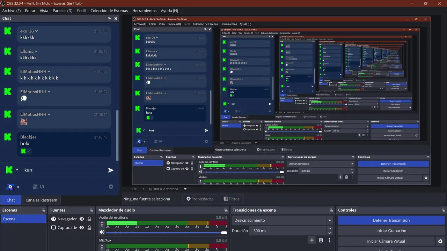Open transition options three-dot menu
This screenshot has width=447, height=251.
pyautogui.click(x=329, y=240)
